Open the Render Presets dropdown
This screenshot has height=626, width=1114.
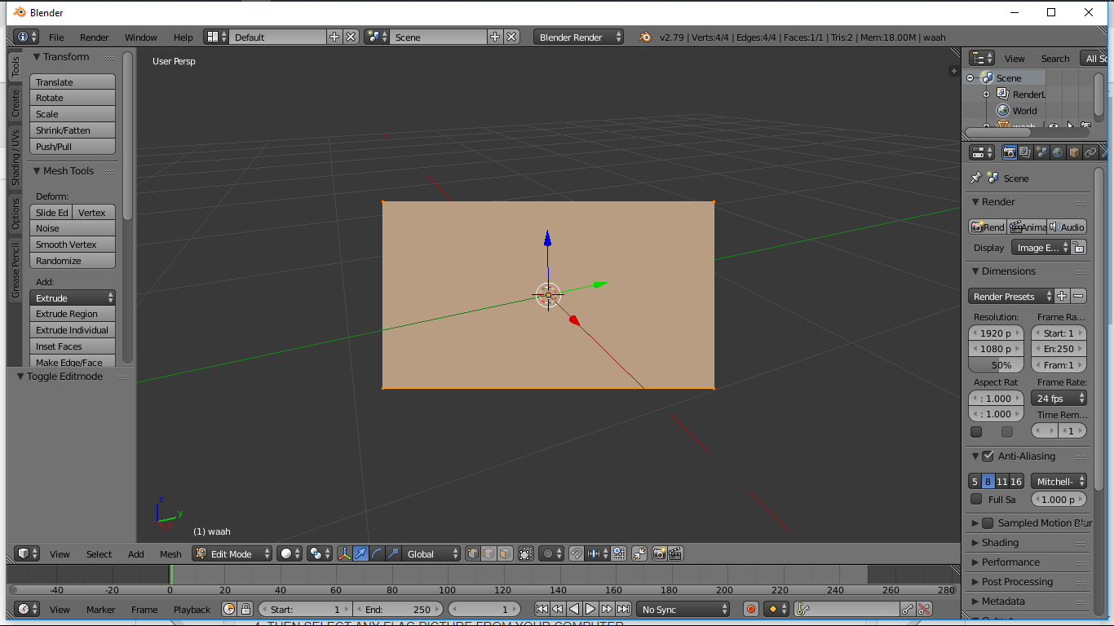1011,297
